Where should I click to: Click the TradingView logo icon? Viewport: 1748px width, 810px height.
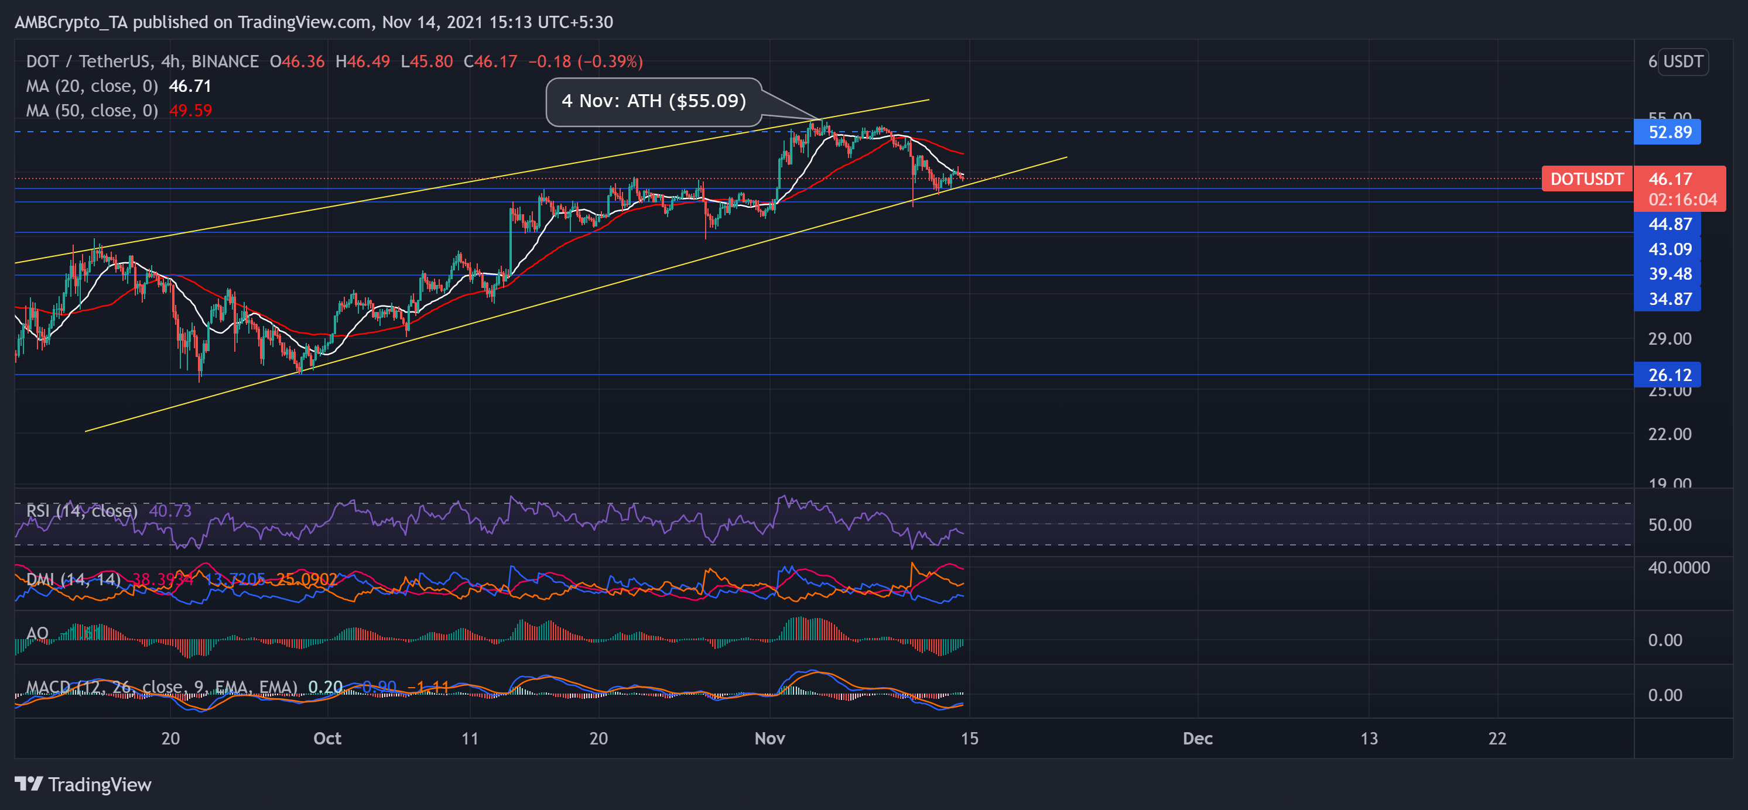(x=29, y=784)
